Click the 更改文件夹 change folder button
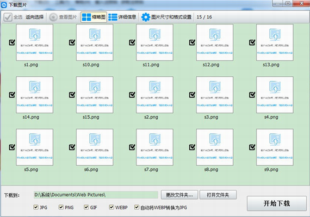Image resolution: width=310 pixels, height=217 pixels. click(x=179, y=195)
